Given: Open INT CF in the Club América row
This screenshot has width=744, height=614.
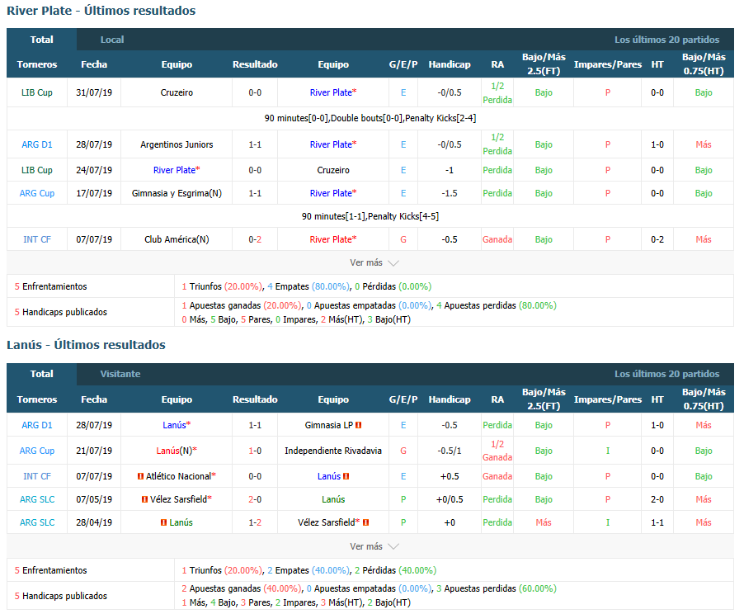Looking at the screenshot, I should (x=37, y=239).
